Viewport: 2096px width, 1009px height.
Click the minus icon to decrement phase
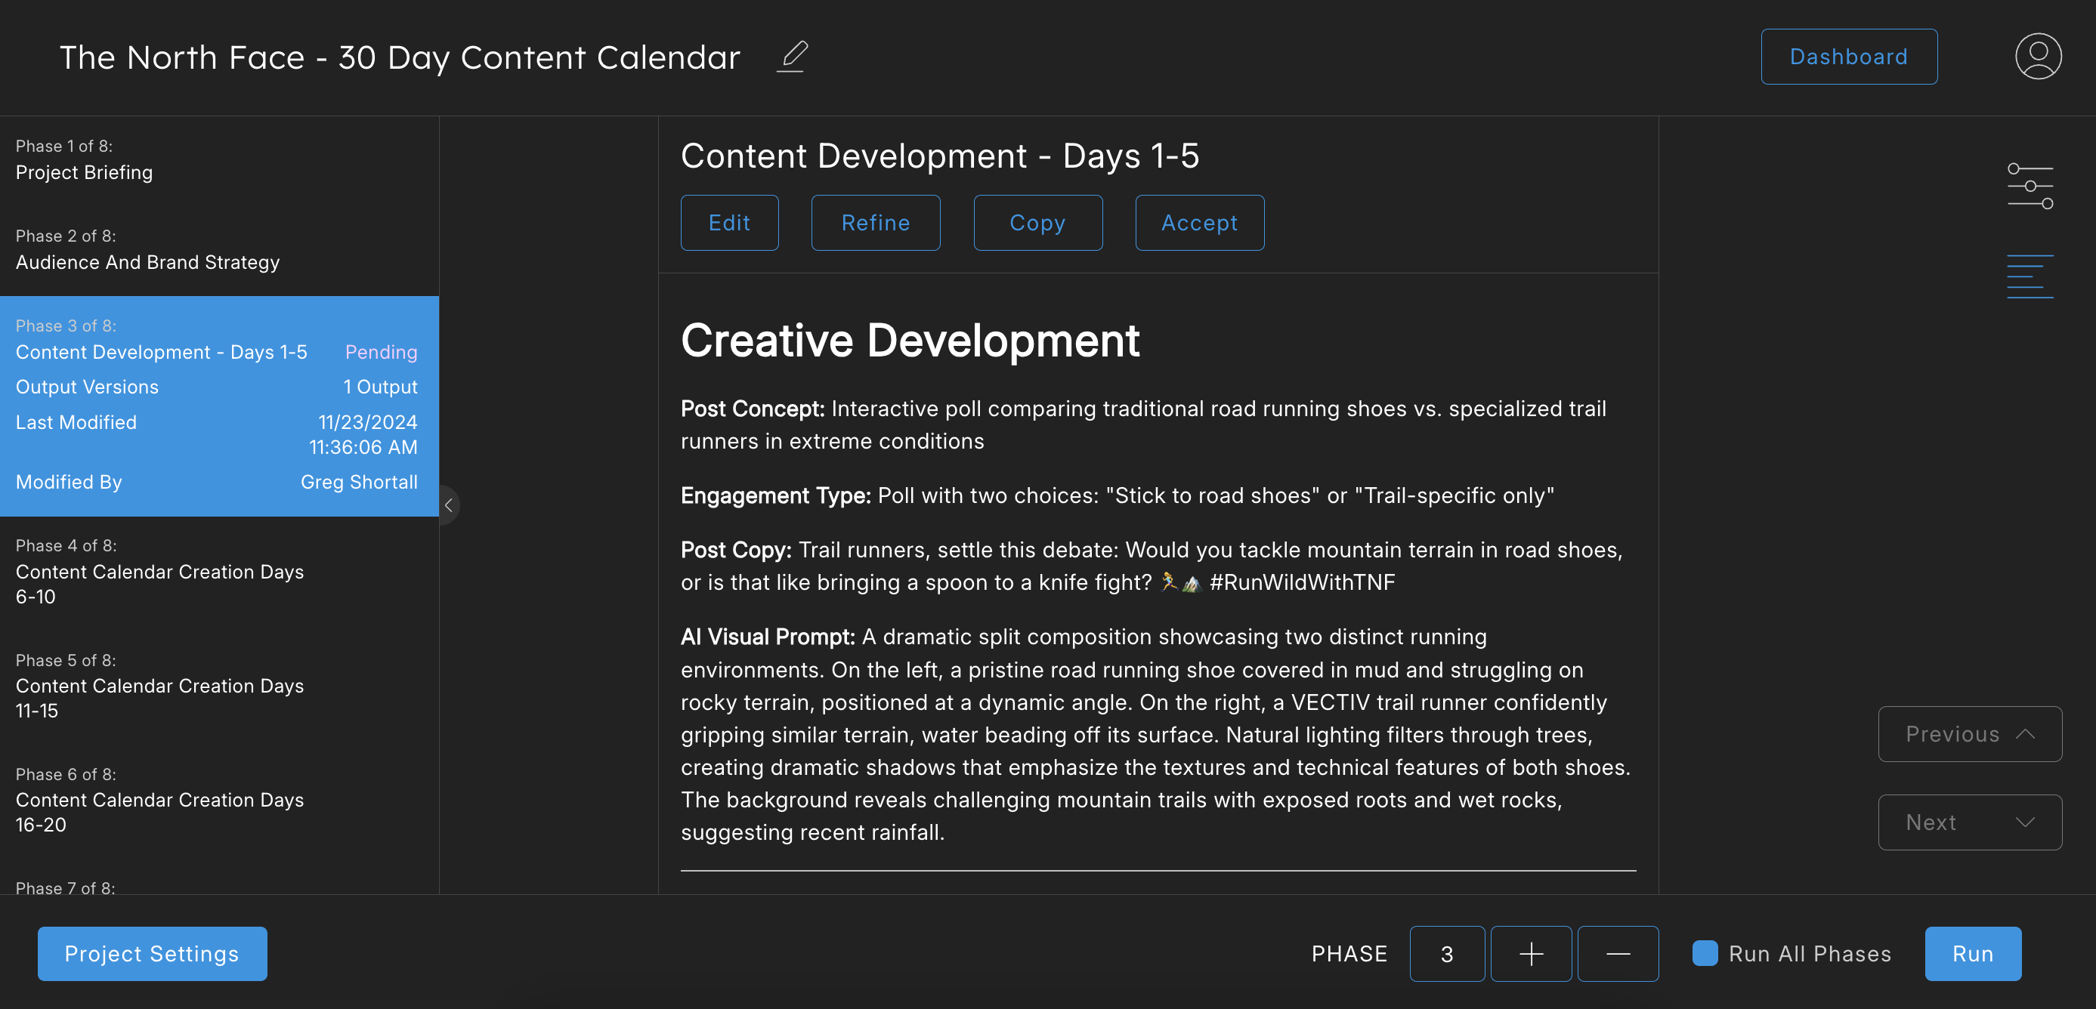click(1618, 954)
